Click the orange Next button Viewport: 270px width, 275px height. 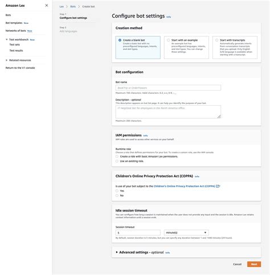click(254, 264)
